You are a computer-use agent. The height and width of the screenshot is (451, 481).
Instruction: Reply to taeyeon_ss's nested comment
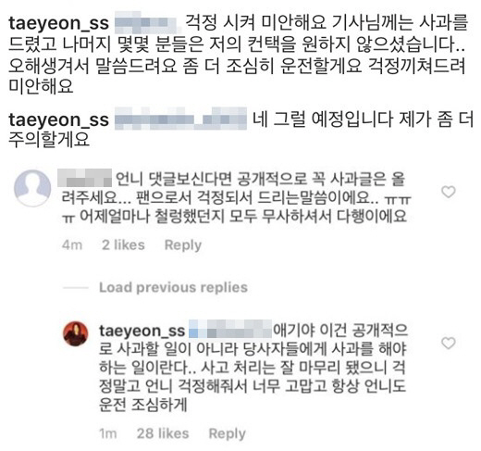coord(228,433)
